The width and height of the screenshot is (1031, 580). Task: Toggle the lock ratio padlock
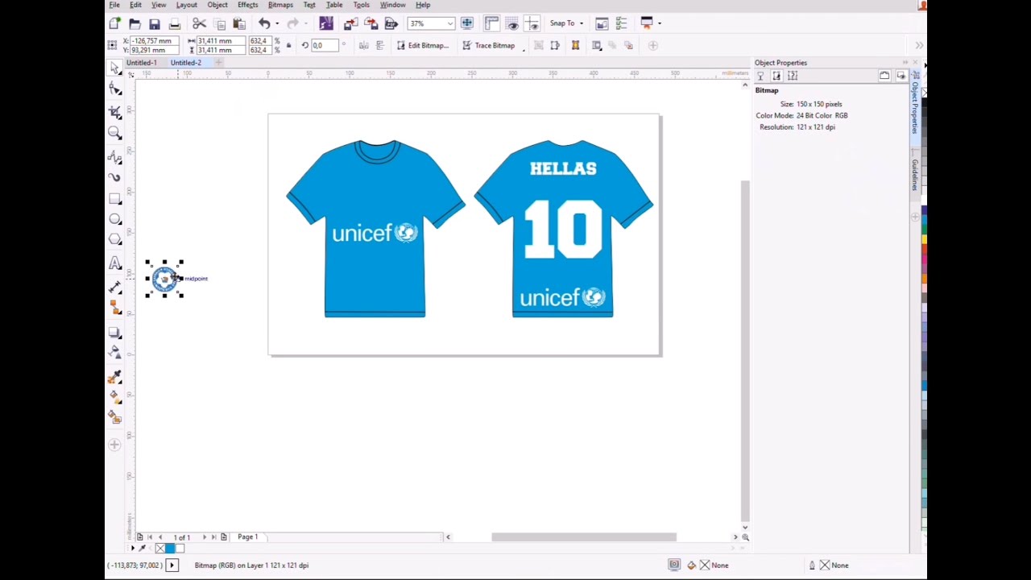pyautogui.click(x=288, y=45)
